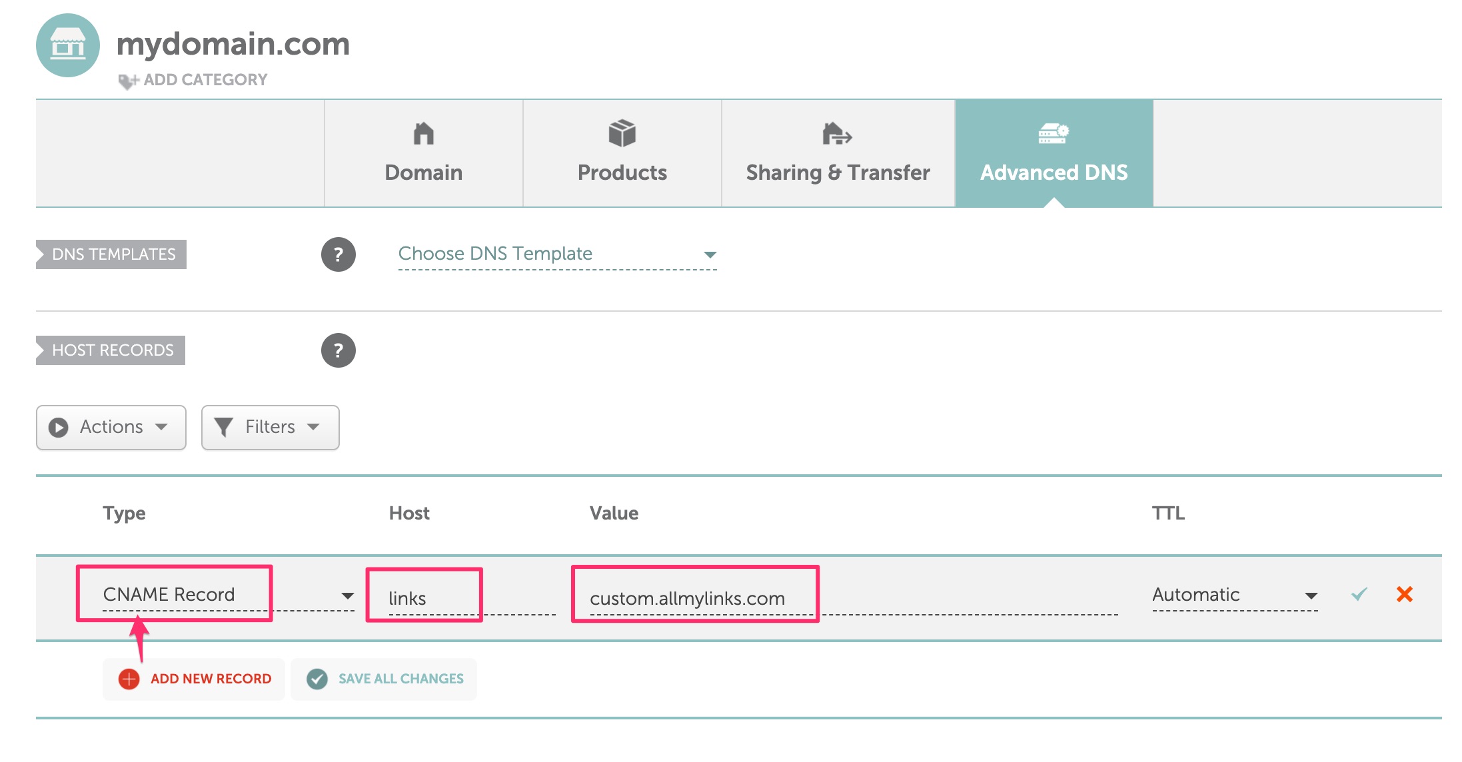Image resolution: width=1462 pixels, height=762 pixels.
Task: Click the Host field containing links
Action: pos(472,598)
